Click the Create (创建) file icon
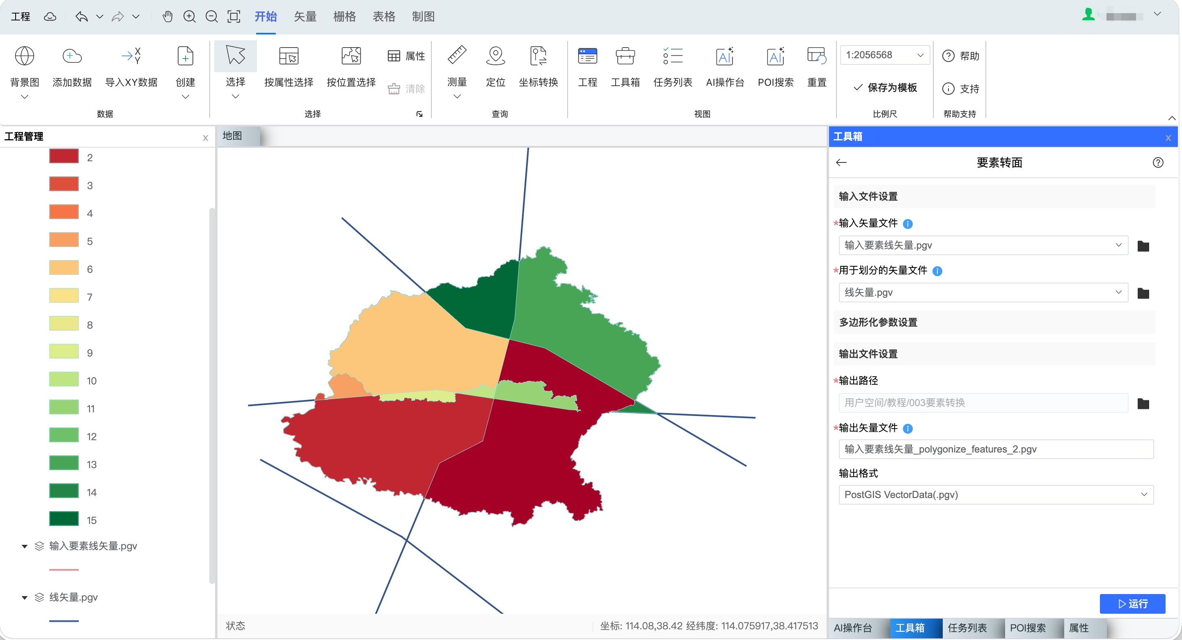 (x=185, y=57)
